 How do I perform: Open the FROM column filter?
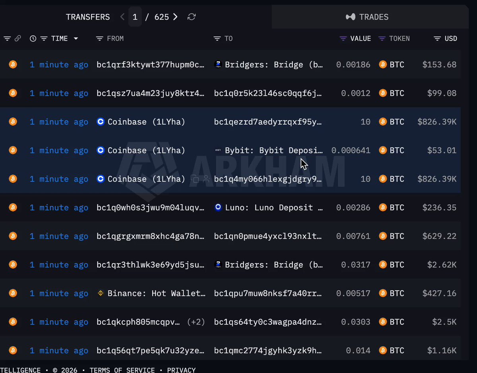tap(100, 39)
